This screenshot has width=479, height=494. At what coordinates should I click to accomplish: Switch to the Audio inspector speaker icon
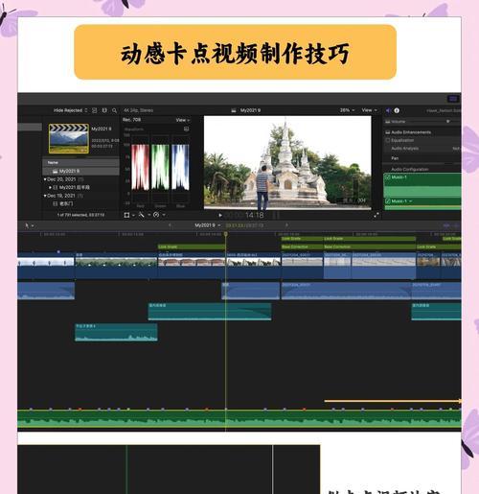(x=388, y=110)
